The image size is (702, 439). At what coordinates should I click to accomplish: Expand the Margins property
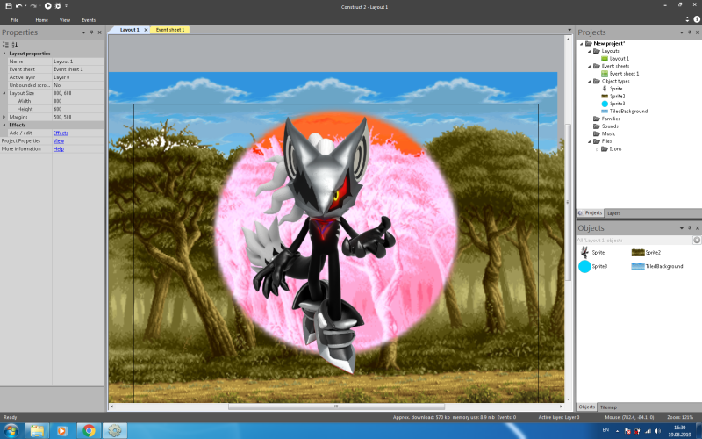(4, 117)
